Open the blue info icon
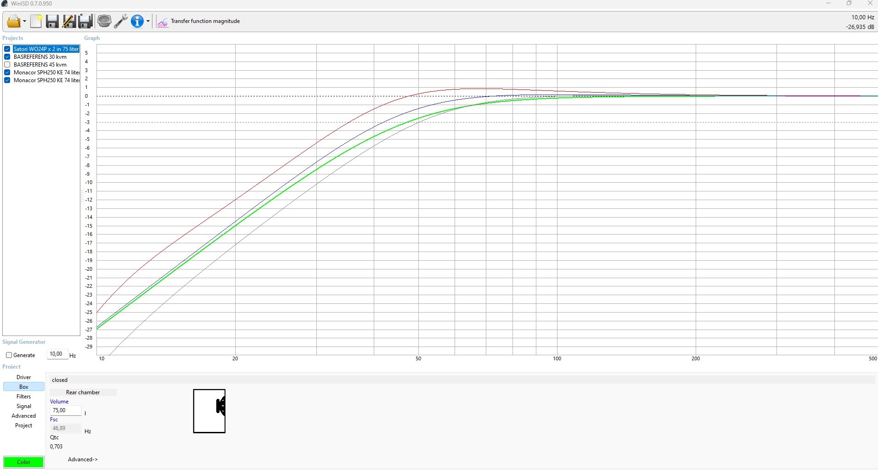Viewport: 878px width, 470px height. coord(137,21)
